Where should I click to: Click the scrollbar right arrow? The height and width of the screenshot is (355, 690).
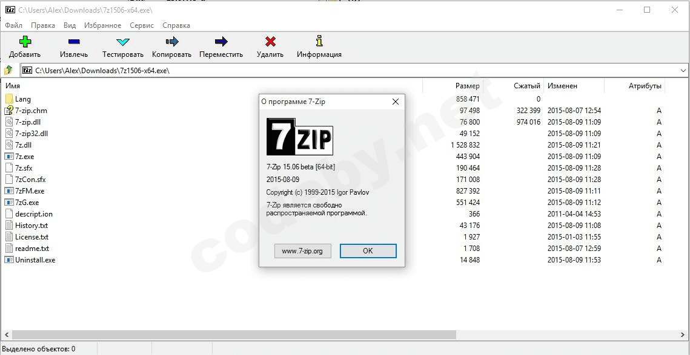[684, 335]
